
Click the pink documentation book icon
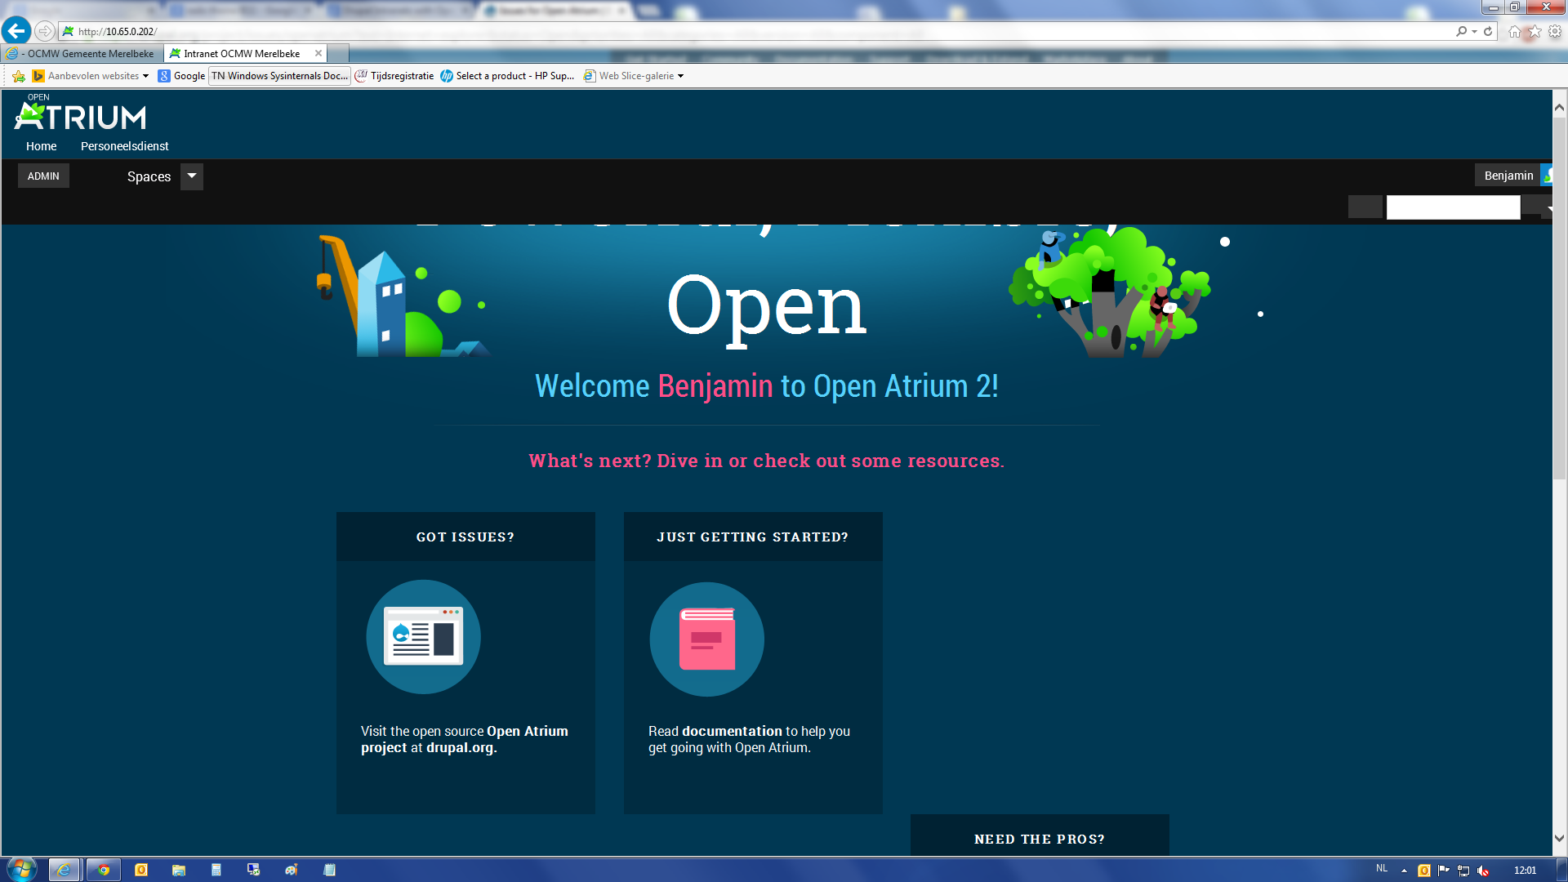pos(706,639)
